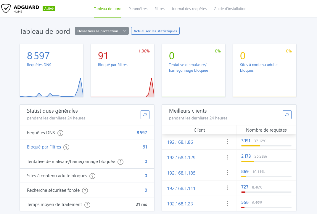The height and width of the screenshot is (214, 317).
Task: Click Actualiser les statistiques button
Action: pos(155,31)
